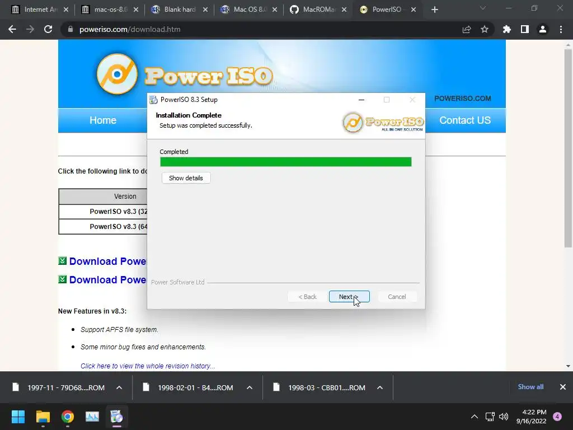Click the first Download PowerISO link
Image resolution: width=573 pixels, height=430 pixels.
click(107, 261)
